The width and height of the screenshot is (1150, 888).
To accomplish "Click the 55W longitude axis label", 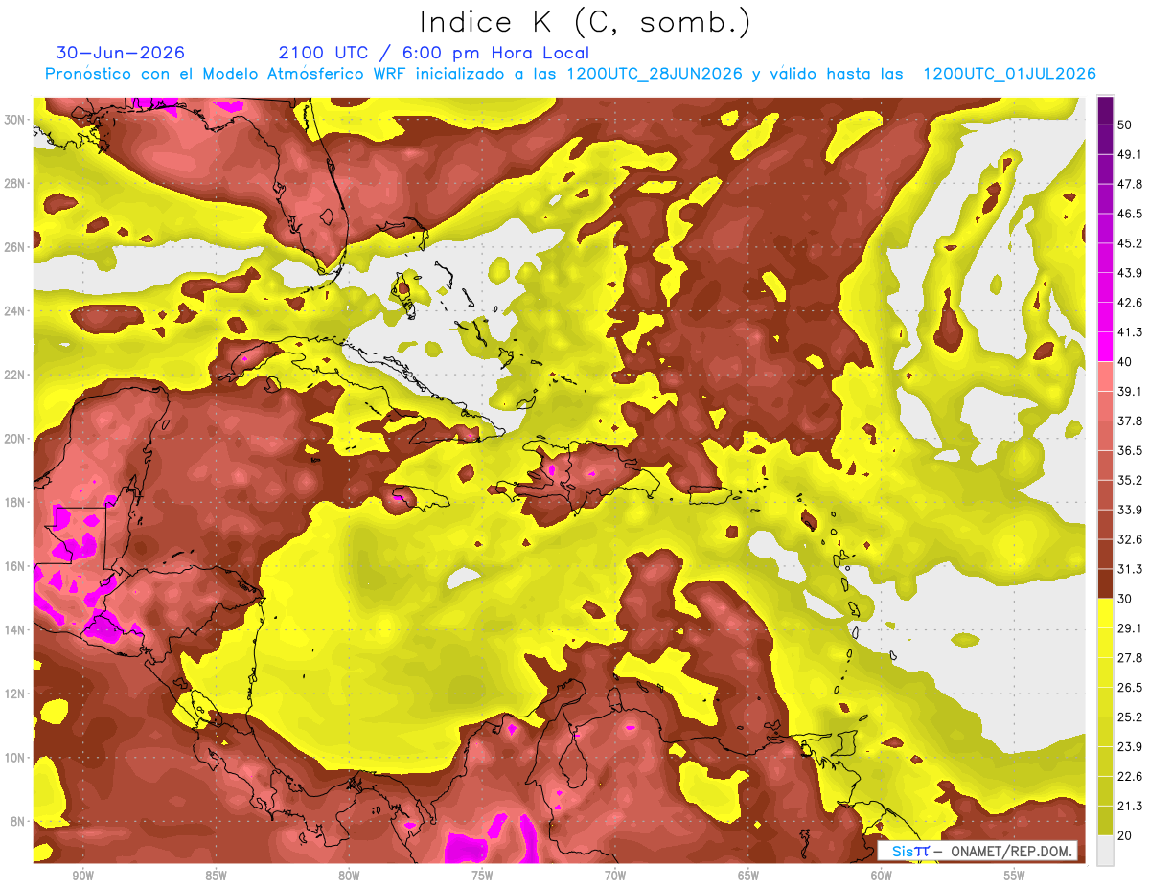I will (x=1015, y=877).
